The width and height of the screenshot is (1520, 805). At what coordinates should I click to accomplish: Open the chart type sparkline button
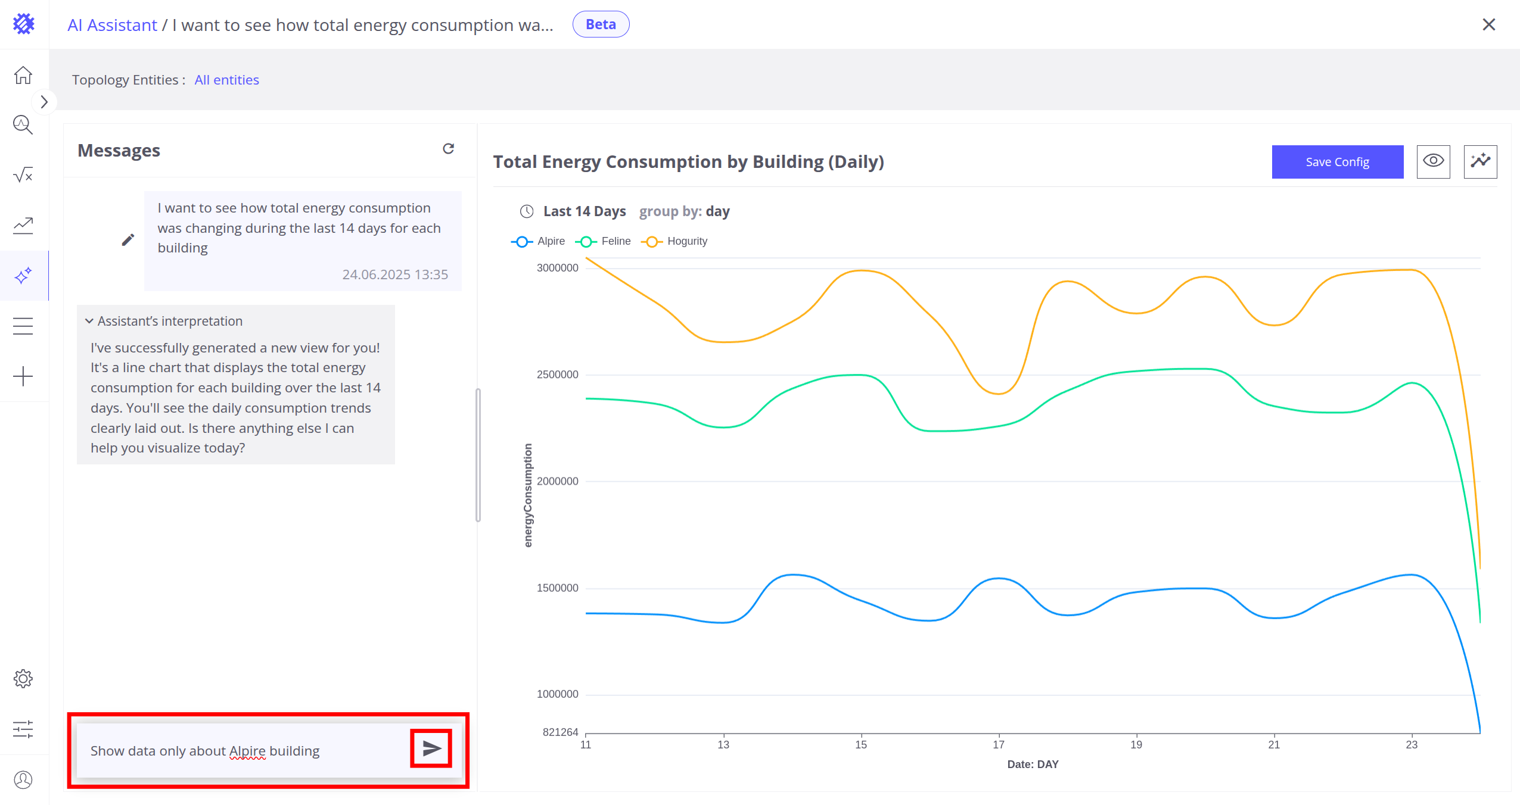[x=1480, y=161]
